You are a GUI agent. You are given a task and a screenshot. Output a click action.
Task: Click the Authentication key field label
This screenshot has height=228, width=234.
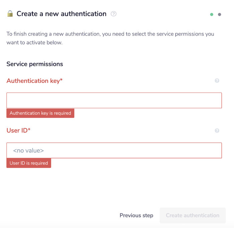point(33,81)
